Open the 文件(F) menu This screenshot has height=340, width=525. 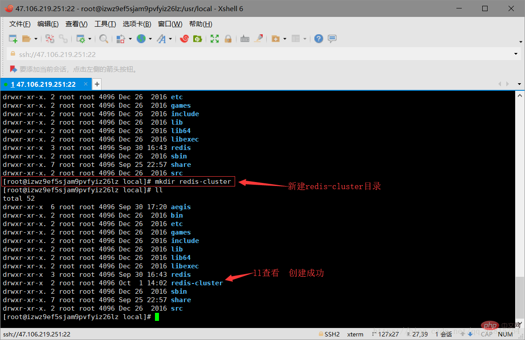tap(20, 24)
